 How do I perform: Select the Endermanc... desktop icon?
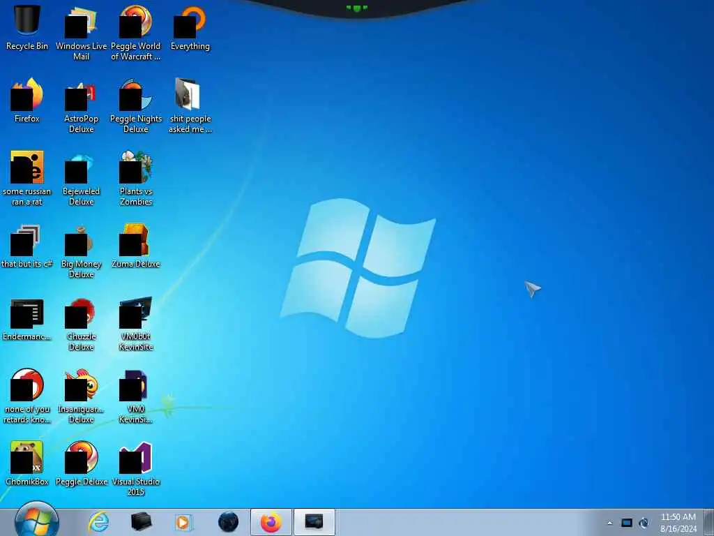[x=27, y=319]
